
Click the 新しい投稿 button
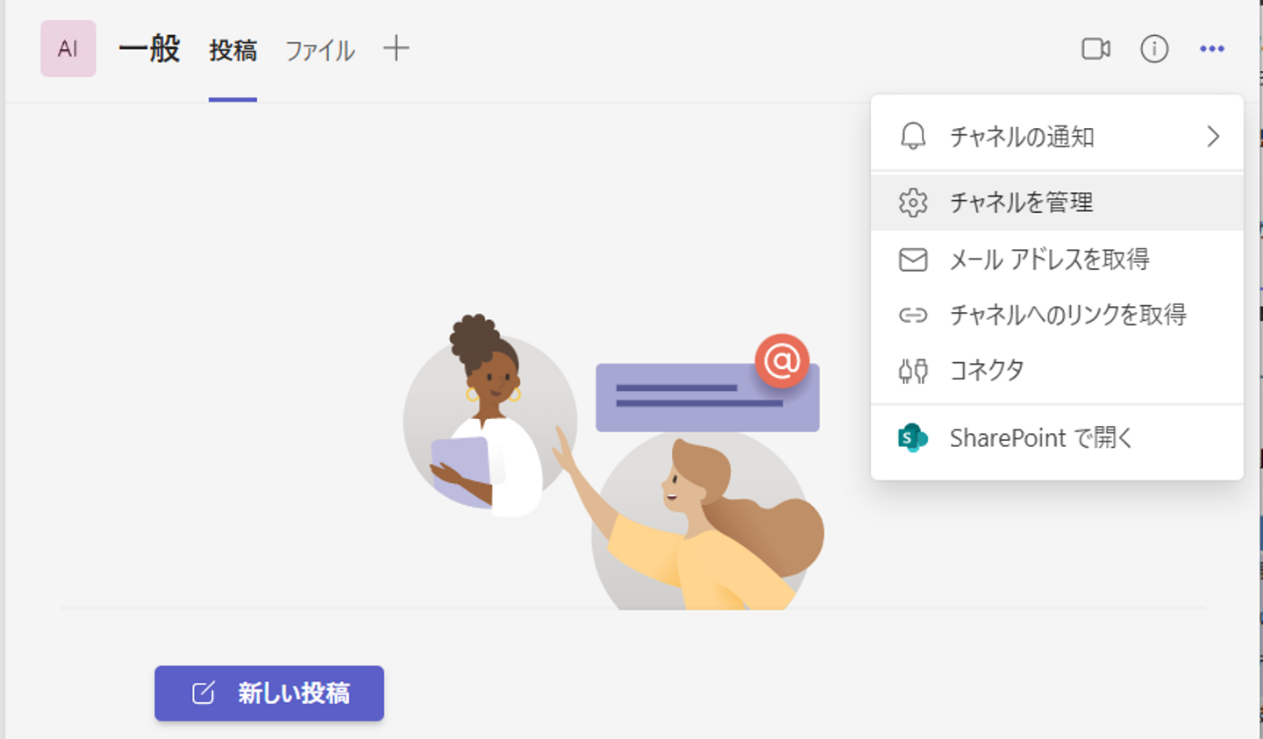pos(269,693)
